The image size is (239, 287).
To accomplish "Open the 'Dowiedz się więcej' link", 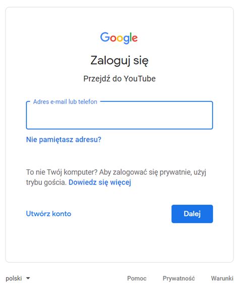I will [100, 182].
